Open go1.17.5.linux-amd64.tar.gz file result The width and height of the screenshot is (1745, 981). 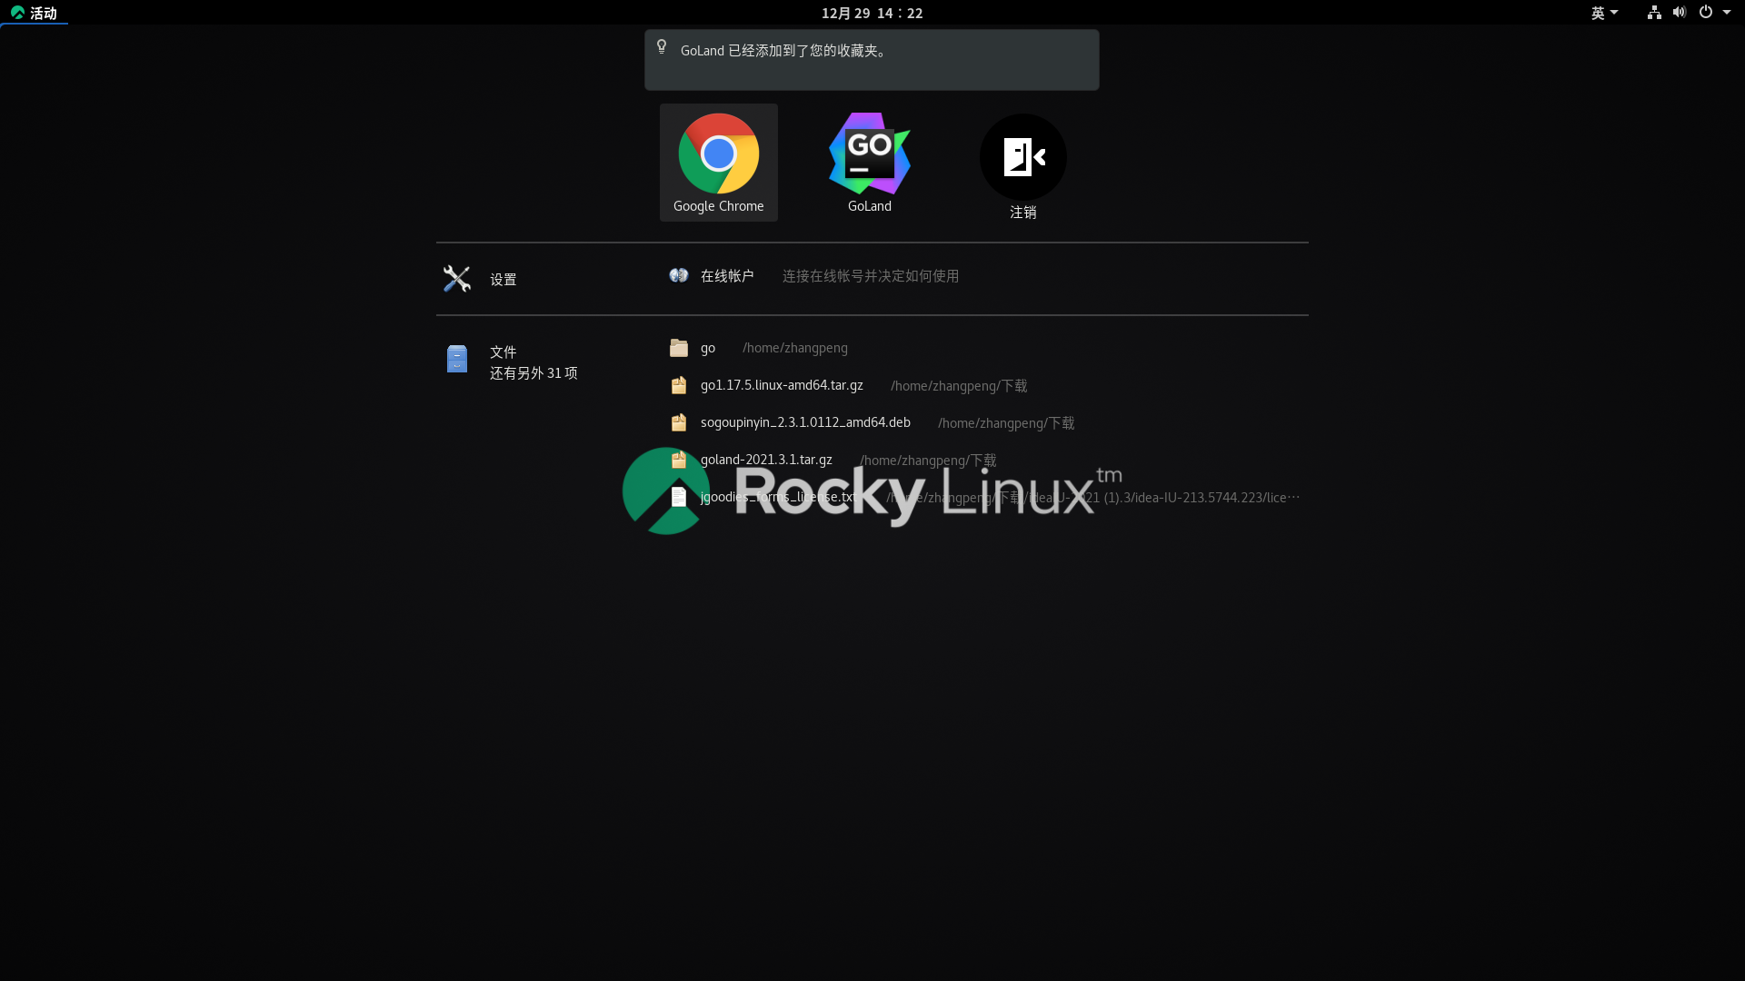pyautogui.click(x=985, y=385)
